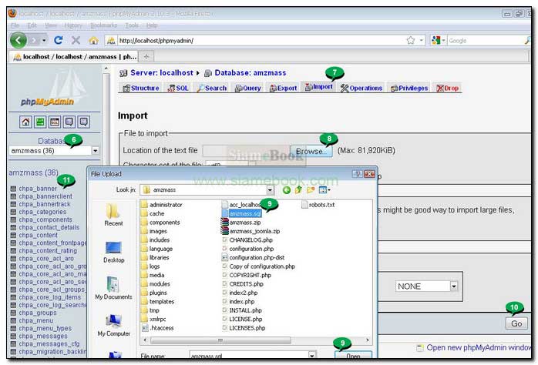Image resolution: width=538 pixels, height=365 pixels.
Task: Select My Computer in places bar
Action: click(x=113, y=326)
